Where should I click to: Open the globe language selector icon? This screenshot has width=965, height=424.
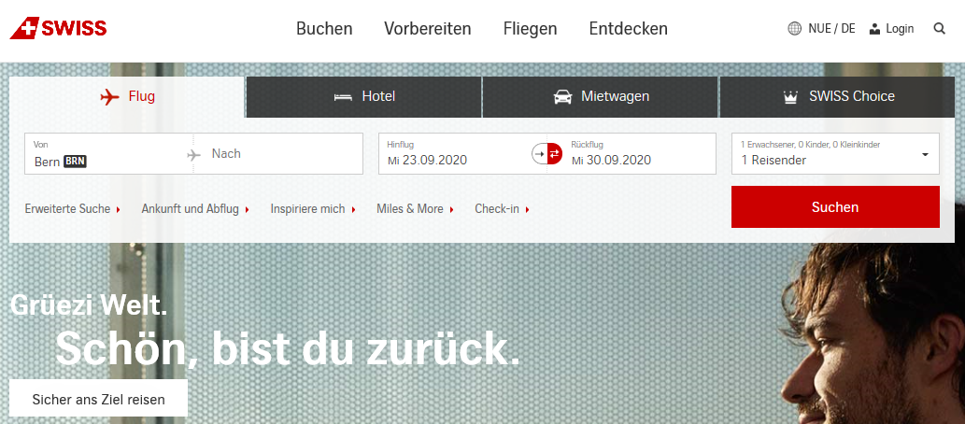(795, 28)
